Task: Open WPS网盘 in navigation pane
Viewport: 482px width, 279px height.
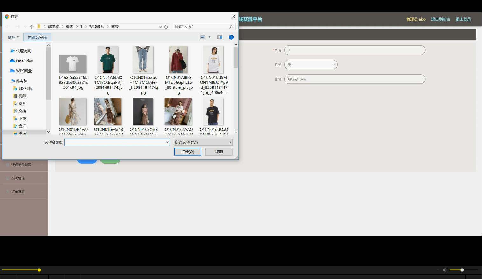Action: 21,71
